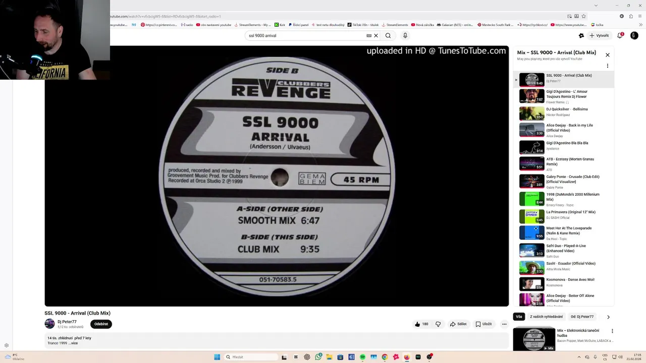Image resolution: width=646 pixels, height=363 pixels.
Task: Open the Nová záložka bookmark
Action: click(422, 25)
